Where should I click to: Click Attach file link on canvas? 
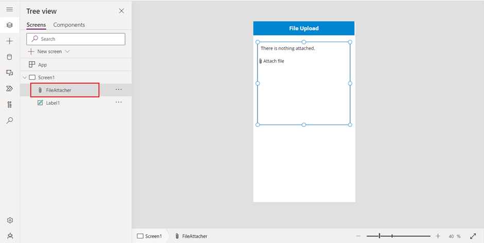273,61
